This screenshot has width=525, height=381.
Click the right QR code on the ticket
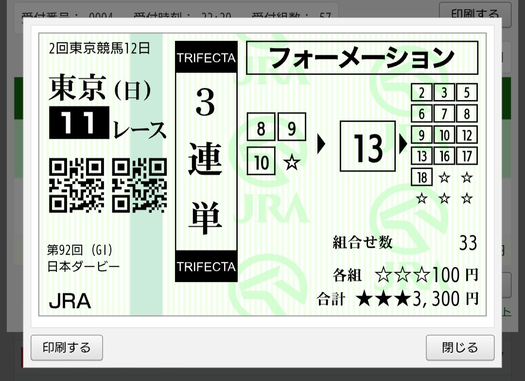click(140, 185)
